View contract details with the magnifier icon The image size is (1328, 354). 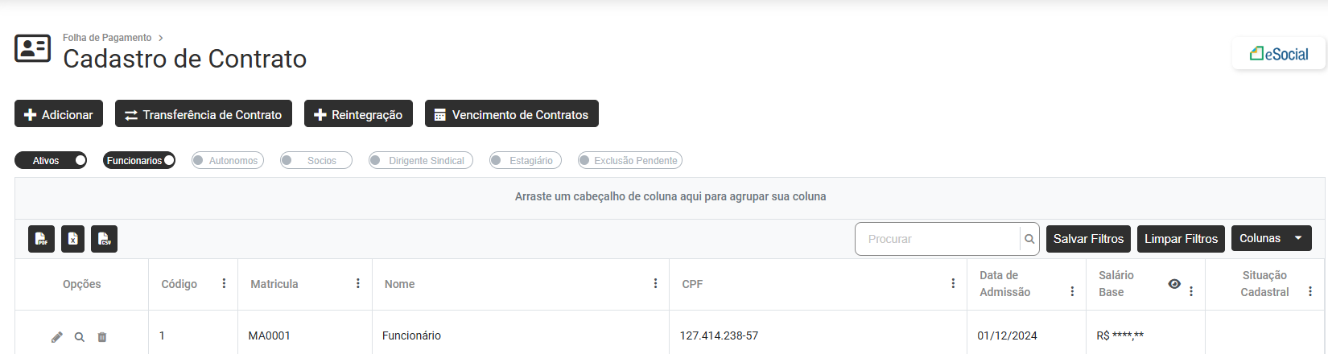(80, 337)
